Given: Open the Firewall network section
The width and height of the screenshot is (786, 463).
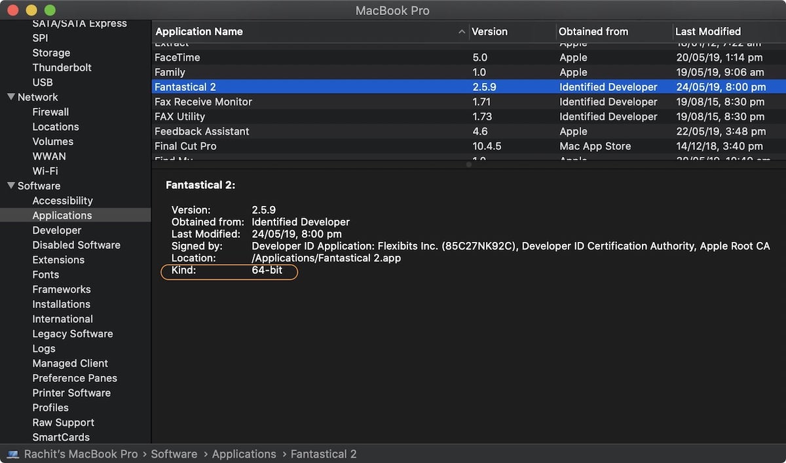Looking at the screenshot, I should tap(50, 112).
